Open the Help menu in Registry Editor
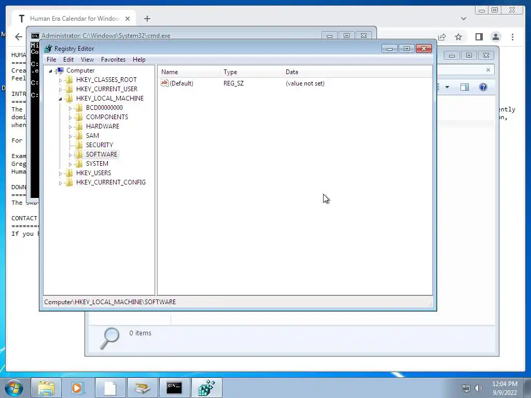The width and height of the screenshot is (531, 398). click(139, 60)
